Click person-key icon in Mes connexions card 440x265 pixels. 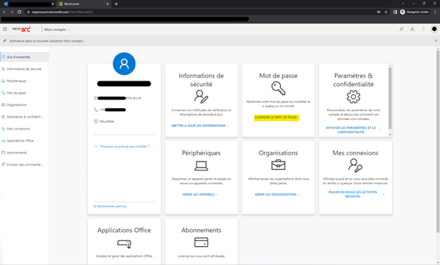(x=355, y=165)
